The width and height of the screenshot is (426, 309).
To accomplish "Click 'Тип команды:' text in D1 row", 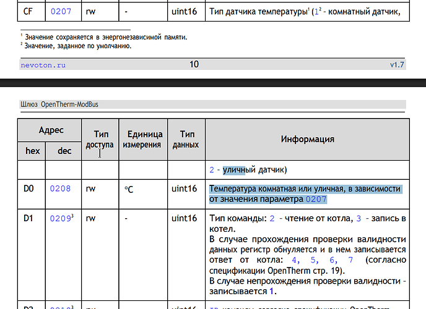I will pos(238,219).
